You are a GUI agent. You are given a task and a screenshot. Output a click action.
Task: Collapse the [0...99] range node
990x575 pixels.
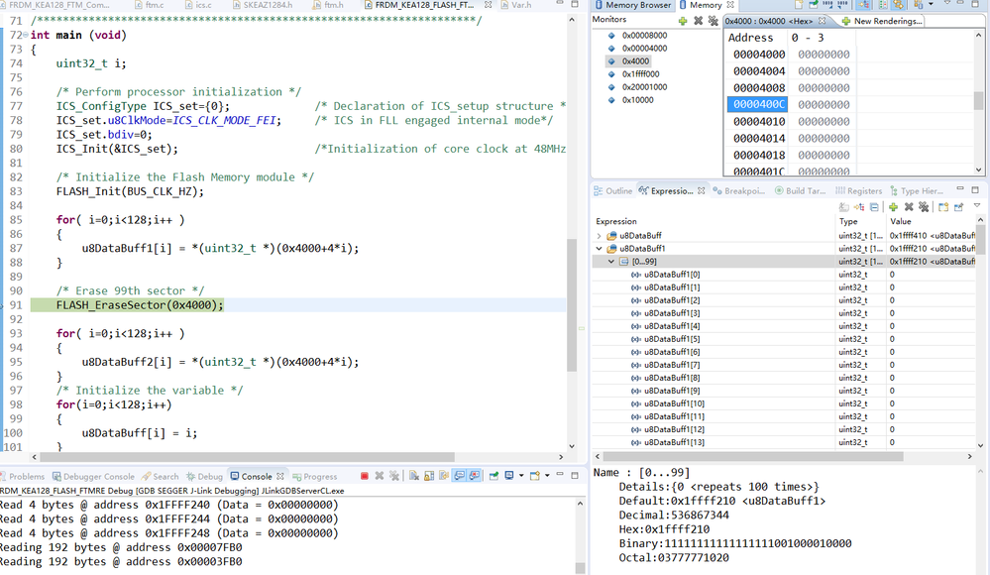pyautogui.click(x=611, y=262)
